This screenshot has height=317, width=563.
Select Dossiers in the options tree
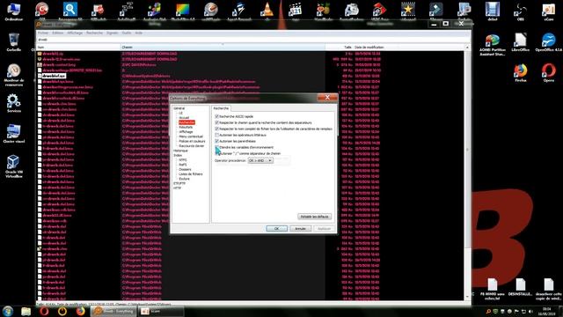186,169
